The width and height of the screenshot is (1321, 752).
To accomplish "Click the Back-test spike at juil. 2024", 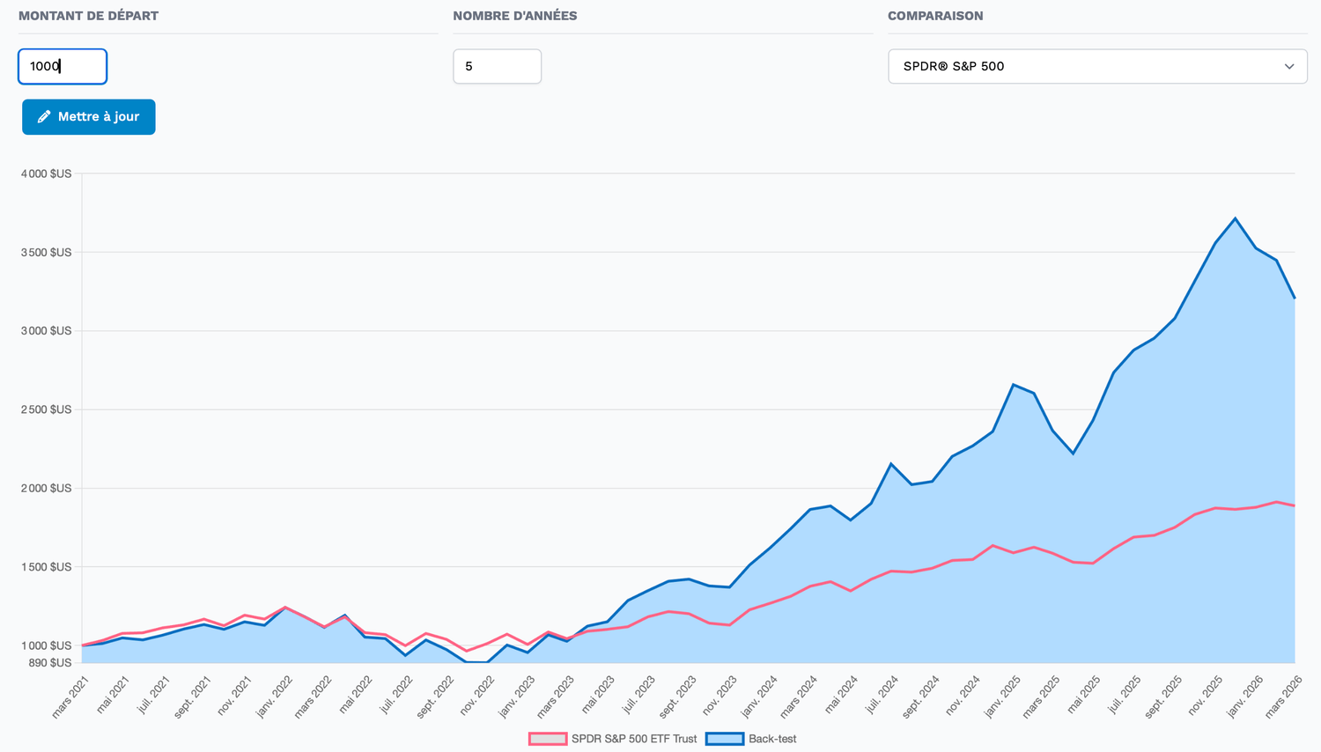I will pos(891,464).
